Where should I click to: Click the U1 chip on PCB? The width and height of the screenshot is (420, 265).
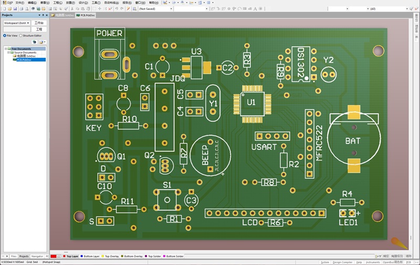251,104
